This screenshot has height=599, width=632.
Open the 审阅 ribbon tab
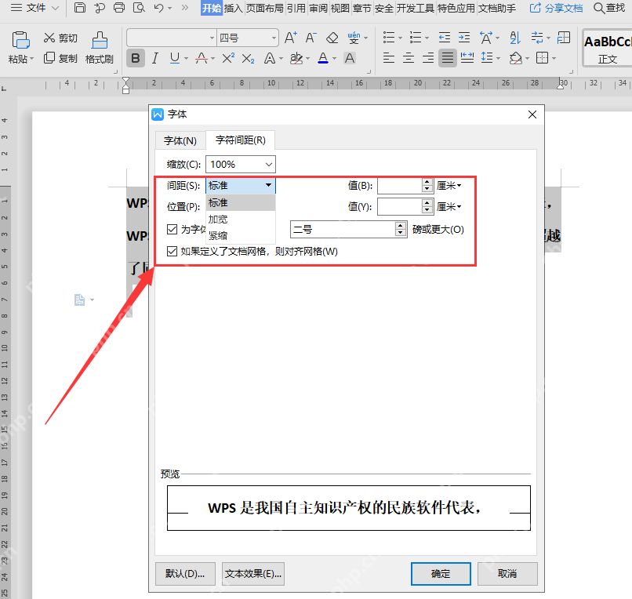(318, 8)
